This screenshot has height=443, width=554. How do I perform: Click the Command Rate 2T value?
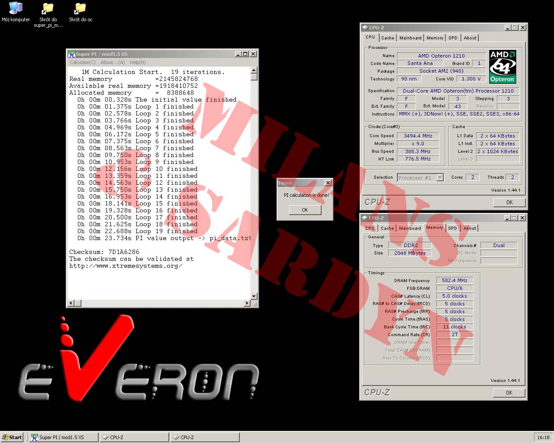pos(455,334)
